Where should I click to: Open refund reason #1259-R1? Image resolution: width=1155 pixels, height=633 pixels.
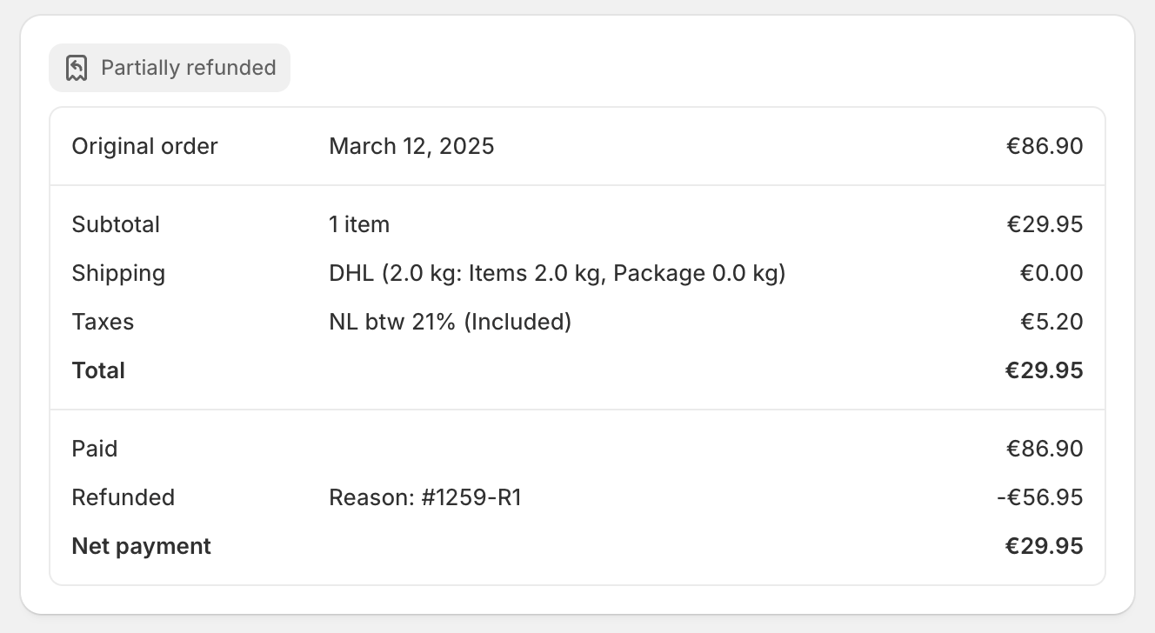[425, 497]
